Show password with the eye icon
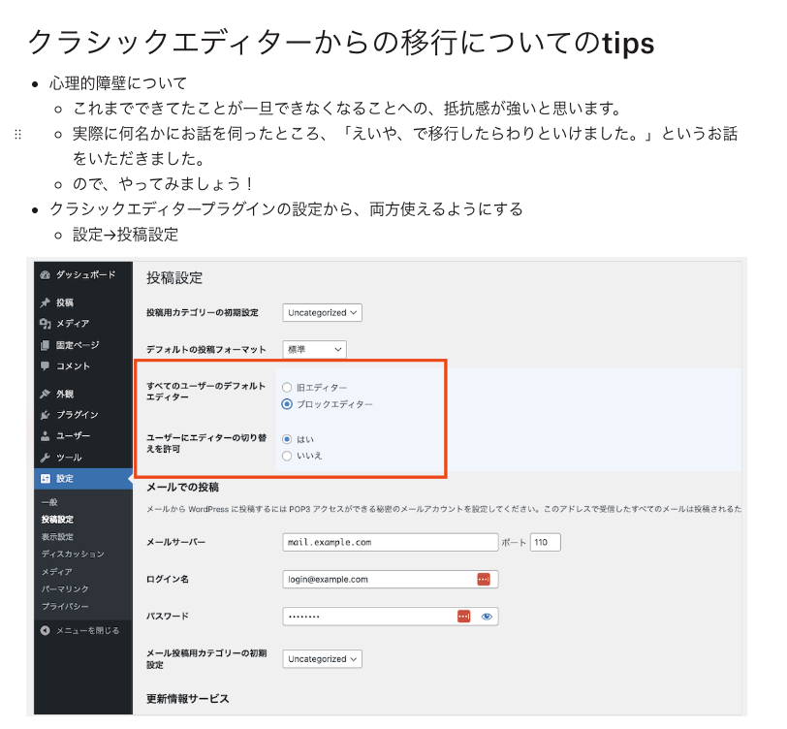The image size is (787, 729). (x=487, y=617)
